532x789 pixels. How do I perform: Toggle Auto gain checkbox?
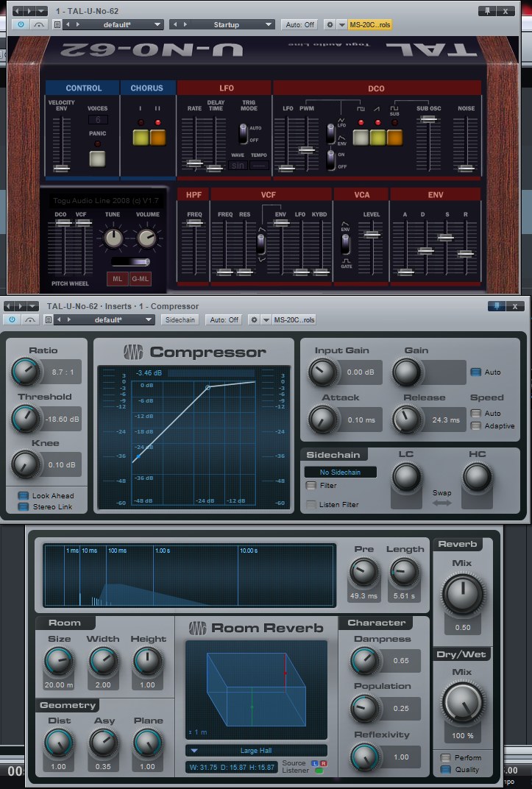pyautogui.click(x=475, y=372)
